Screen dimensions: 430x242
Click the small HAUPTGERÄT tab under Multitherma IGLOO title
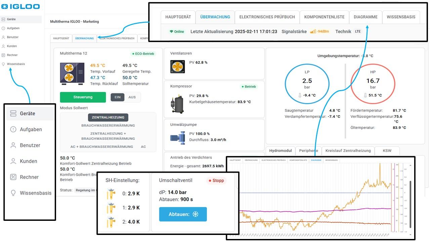[61, 38]
